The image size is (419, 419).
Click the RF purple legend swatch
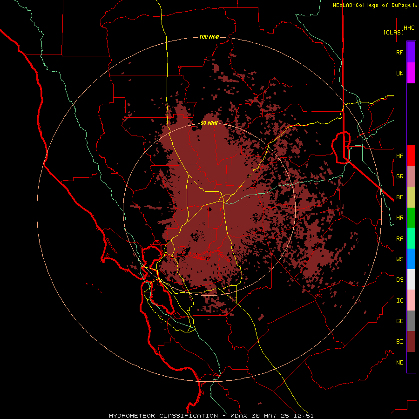[411, 52]
